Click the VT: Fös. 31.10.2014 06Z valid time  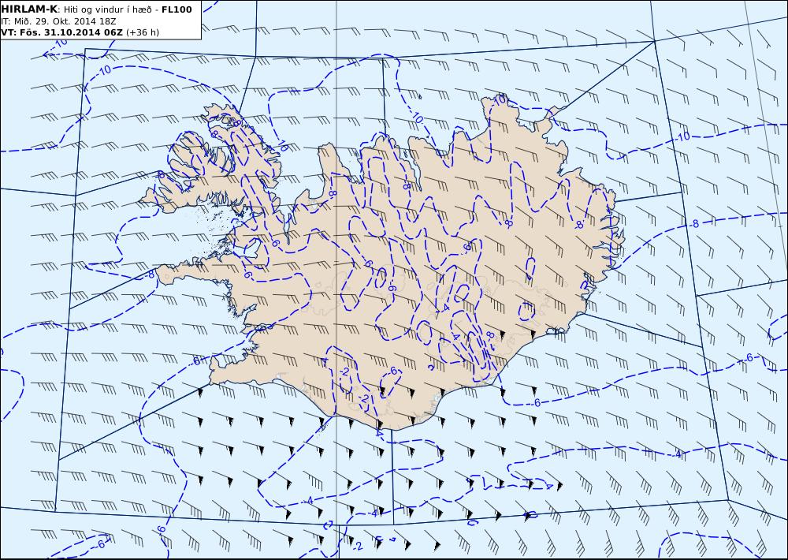(61, 32)
